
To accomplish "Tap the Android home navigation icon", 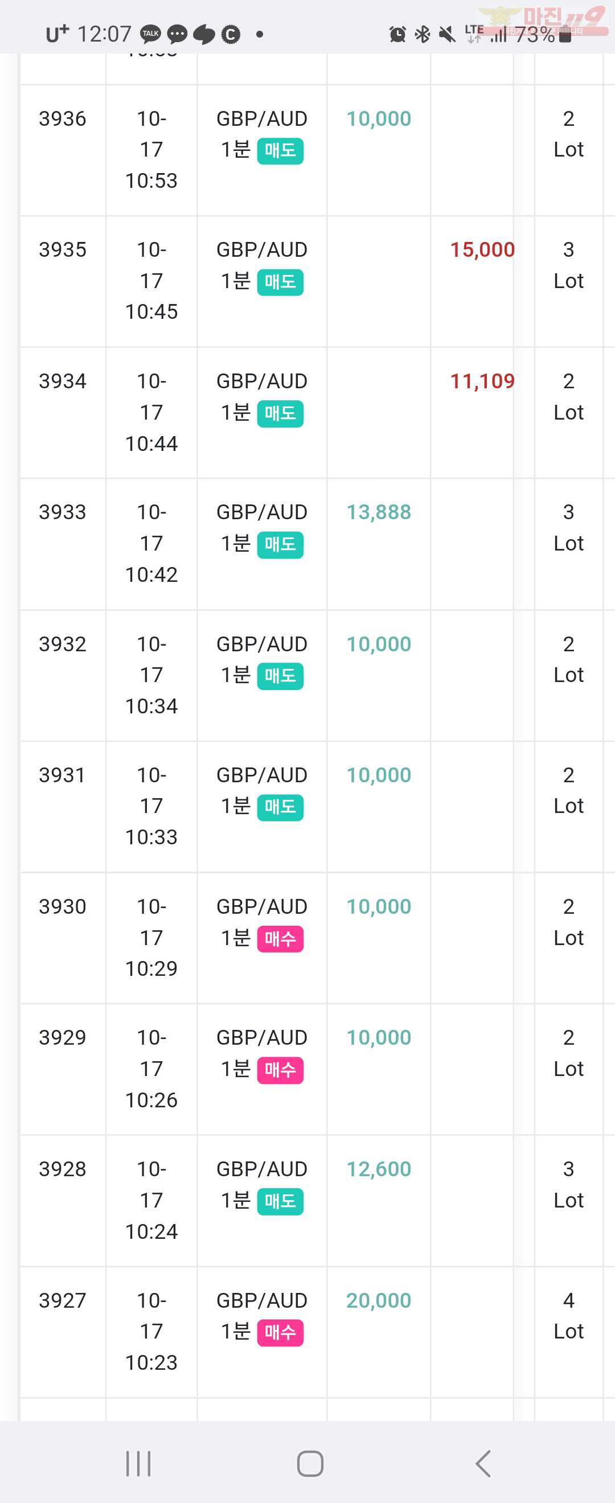I will [310, 1463].
